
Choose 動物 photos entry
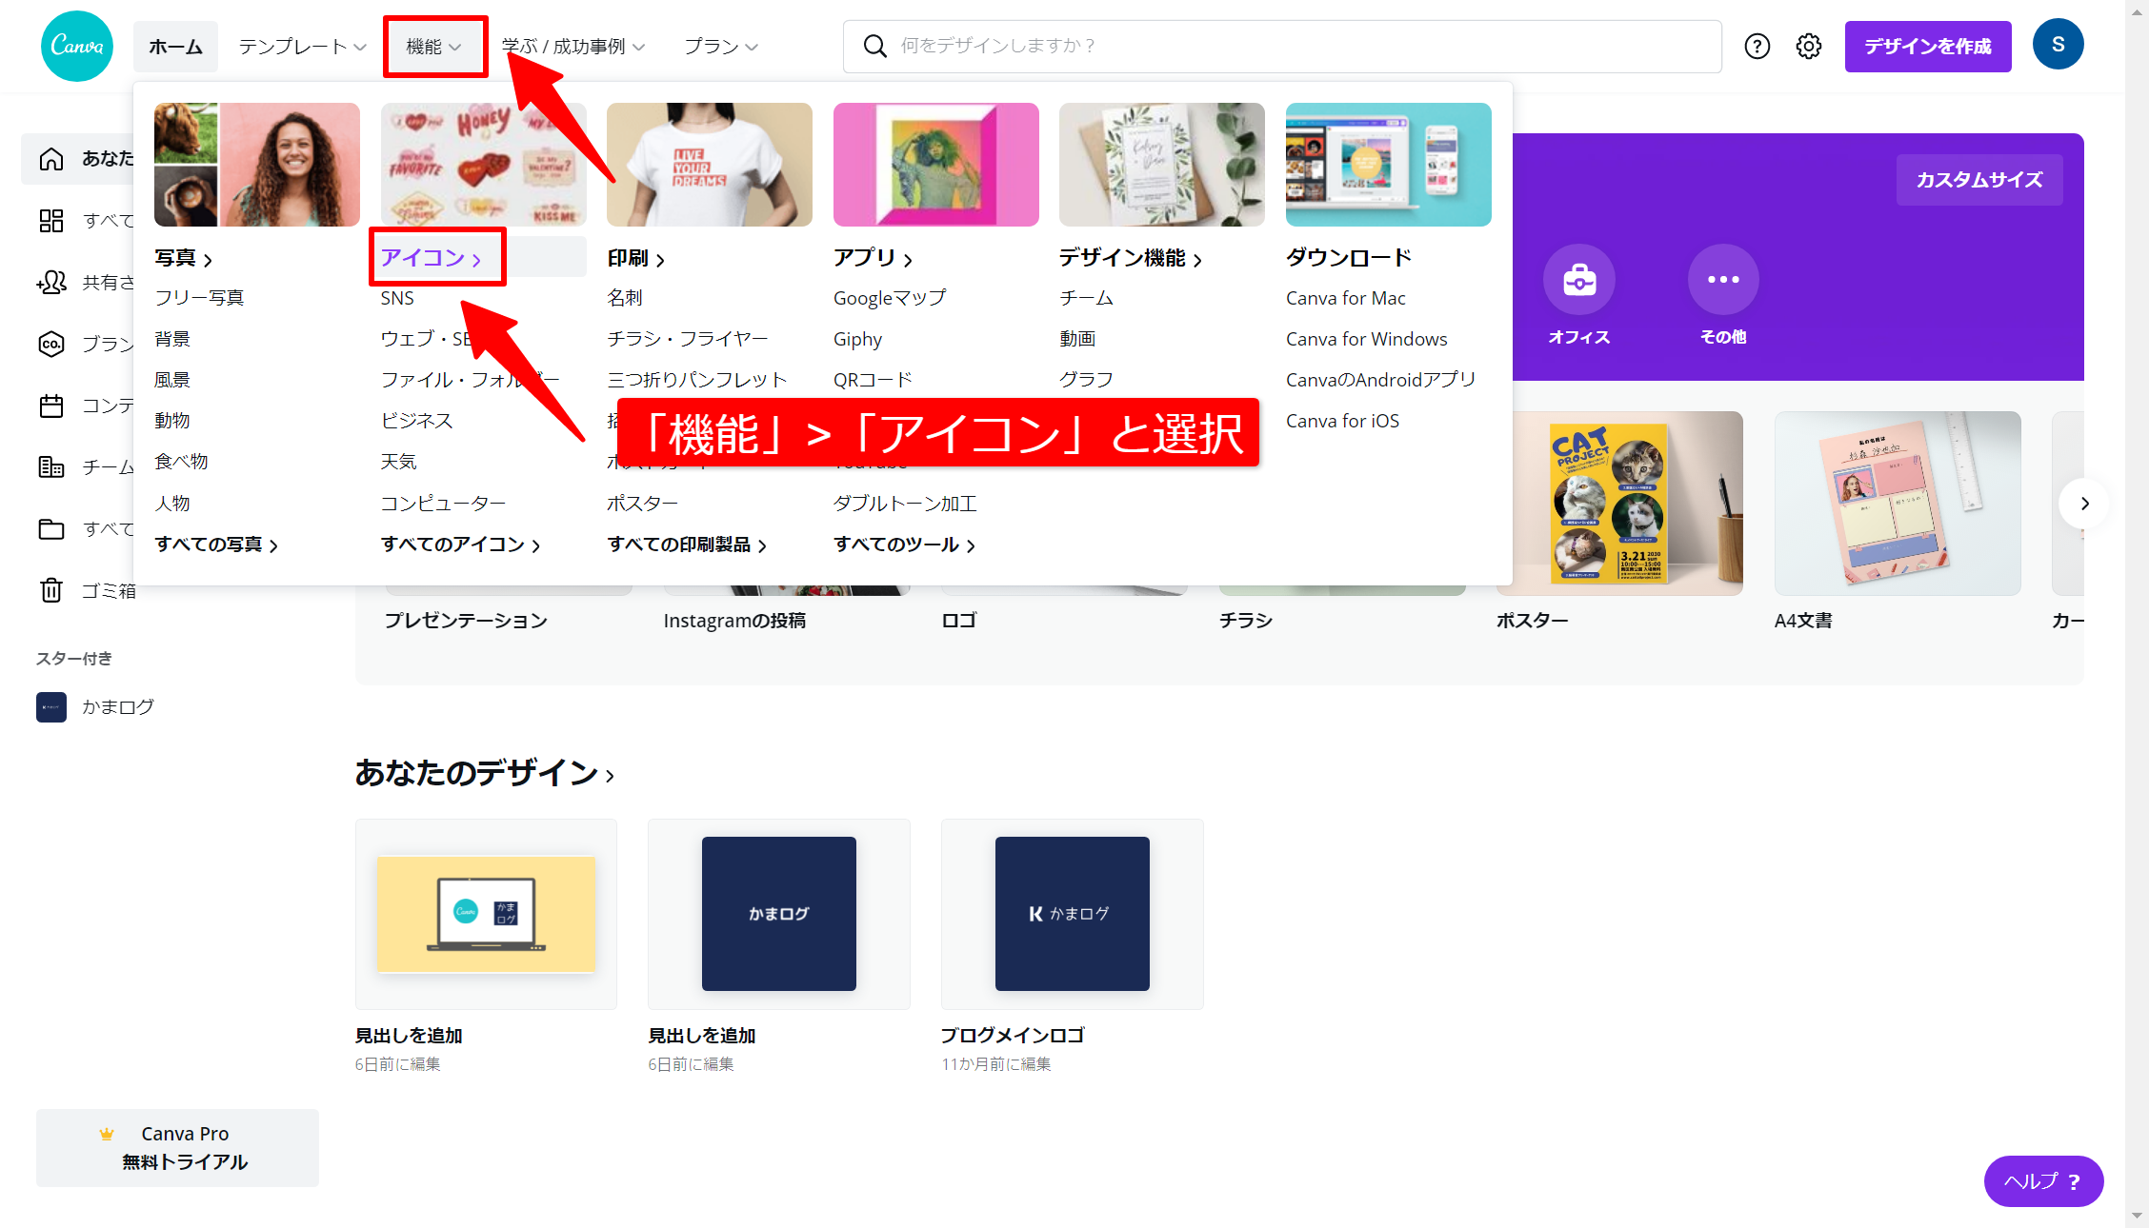point(172,421)
